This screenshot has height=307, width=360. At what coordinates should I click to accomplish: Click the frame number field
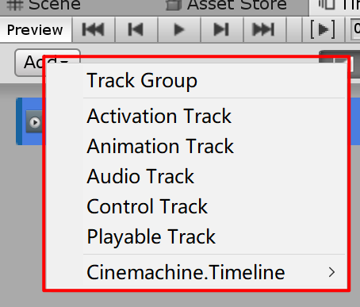(355, 29)
